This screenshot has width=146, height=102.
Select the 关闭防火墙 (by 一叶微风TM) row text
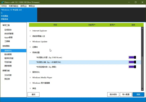49,62
